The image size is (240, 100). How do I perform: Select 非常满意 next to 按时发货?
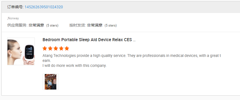click(95, 25)
